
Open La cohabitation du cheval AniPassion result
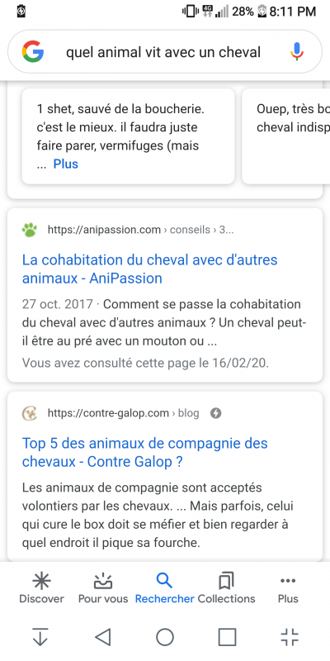(x=150, y=269)
